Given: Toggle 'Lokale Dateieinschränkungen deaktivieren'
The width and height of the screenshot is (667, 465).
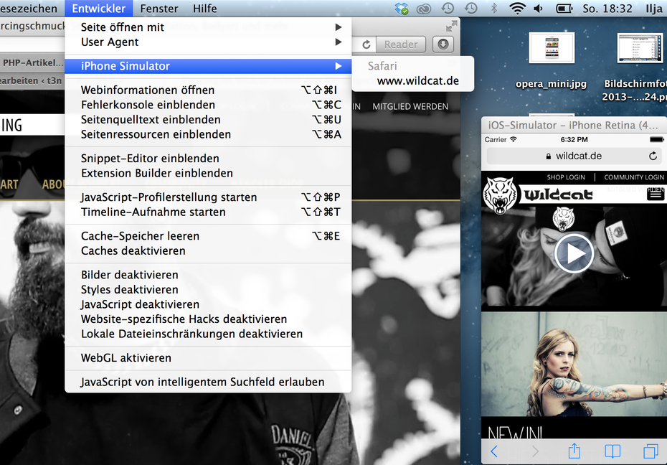Looking at the screenshot, I should tap(208, 334).
